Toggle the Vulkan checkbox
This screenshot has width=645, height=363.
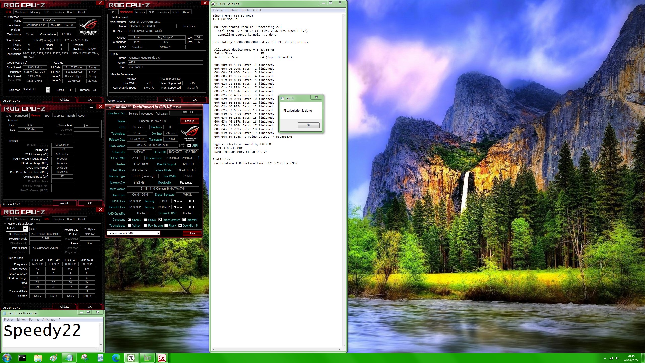[x=129, y=226]
